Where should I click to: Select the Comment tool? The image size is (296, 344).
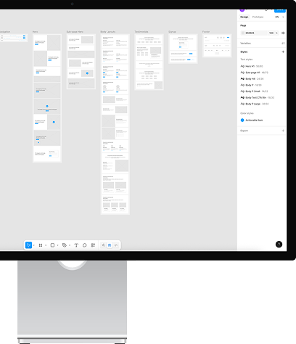click(84, 245)
